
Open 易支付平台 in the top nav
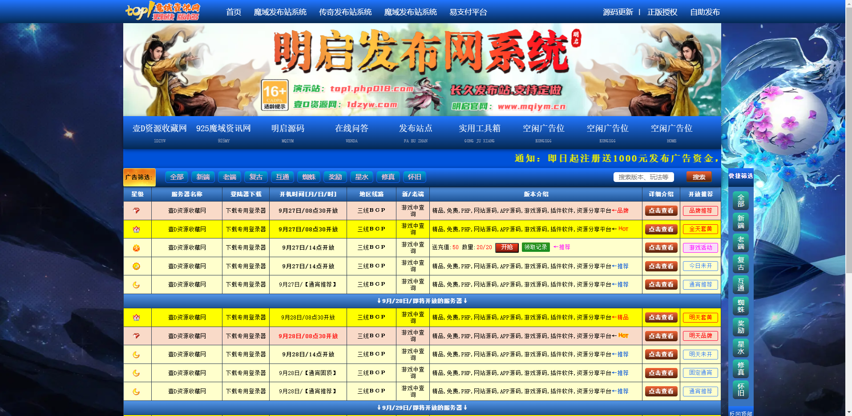(468, 12)
